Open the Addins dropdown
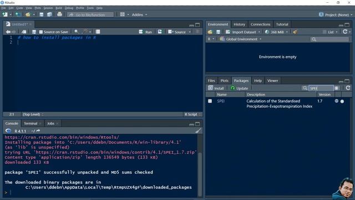Viewport: 355px width, 200px height. [139, 15]
